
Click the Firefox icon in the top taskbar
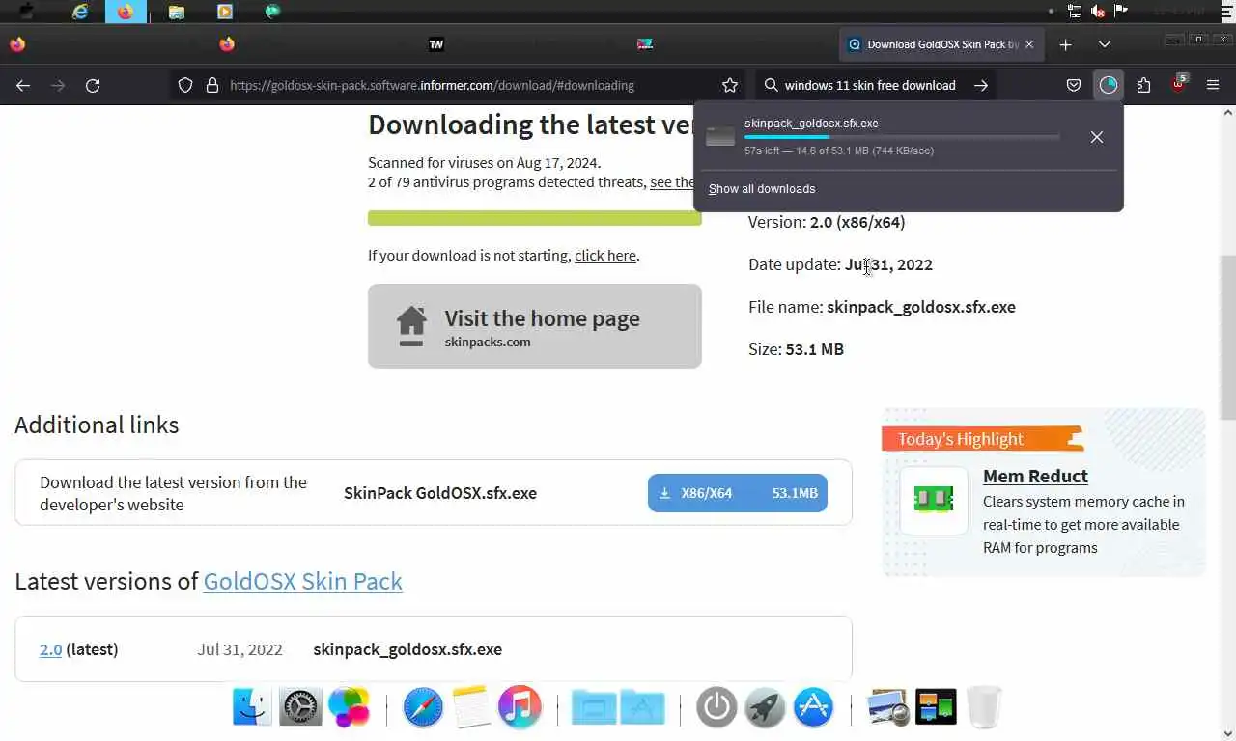point(126,12)
